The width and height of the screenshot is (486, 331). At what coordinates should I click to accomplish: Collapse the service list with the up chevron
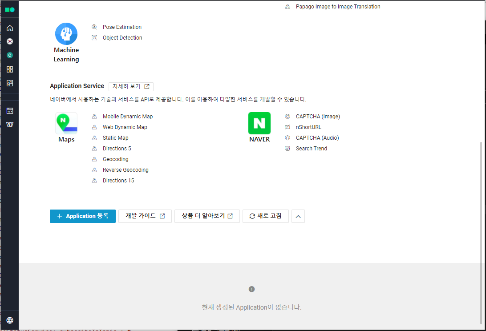298,216
